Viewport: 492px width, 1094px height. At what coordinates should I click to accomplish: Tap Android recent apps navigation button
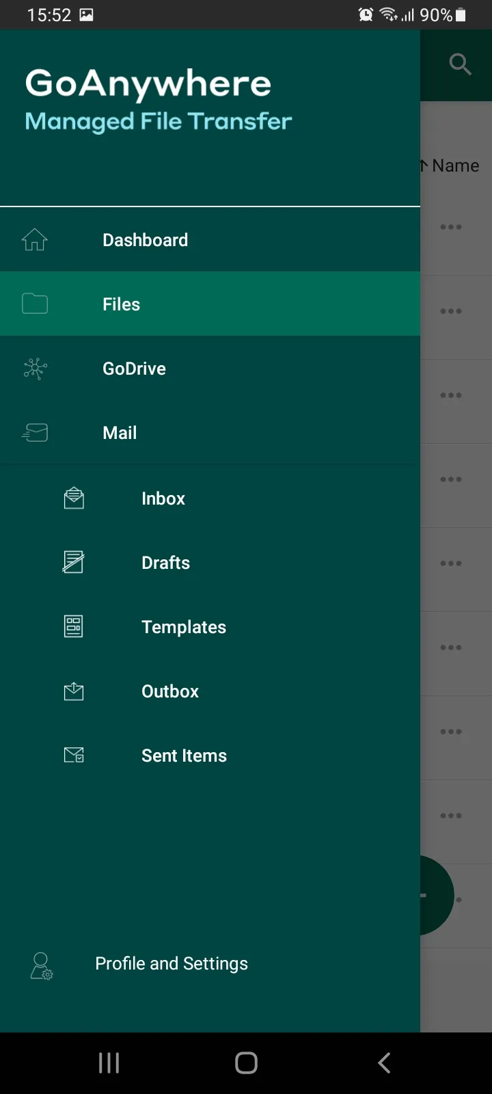(x=109, y=1063)
